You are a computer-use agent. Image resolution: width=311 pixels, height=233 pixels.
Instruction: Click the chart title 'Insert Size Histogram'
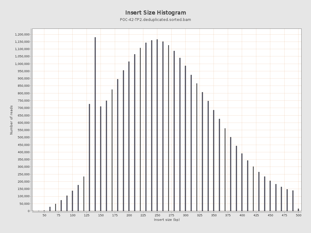[x=155, y=13]
